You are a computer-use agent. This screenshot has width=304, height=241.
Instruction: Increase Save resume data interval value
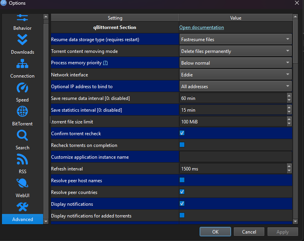click(289, 96)
